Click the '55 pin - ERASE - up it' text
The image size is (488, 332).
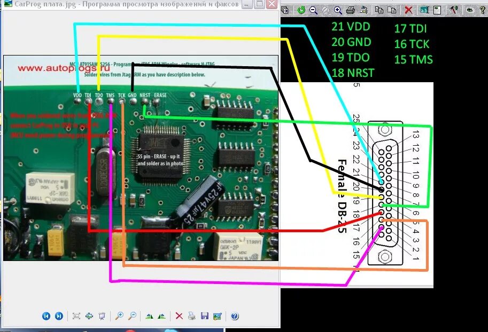coord(159,156)
